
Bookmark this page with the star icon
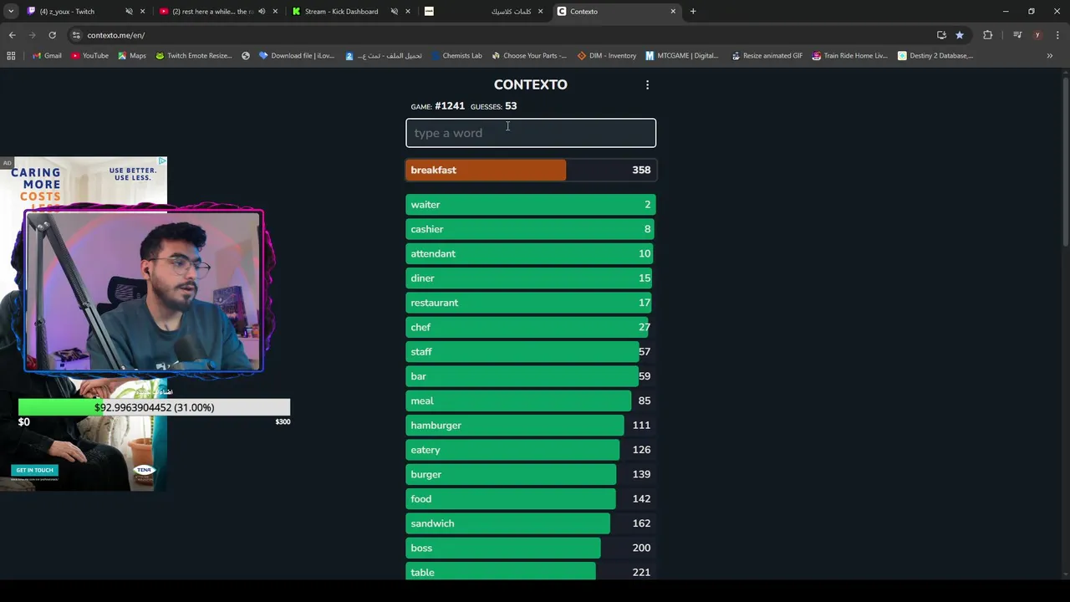(960, 35)
